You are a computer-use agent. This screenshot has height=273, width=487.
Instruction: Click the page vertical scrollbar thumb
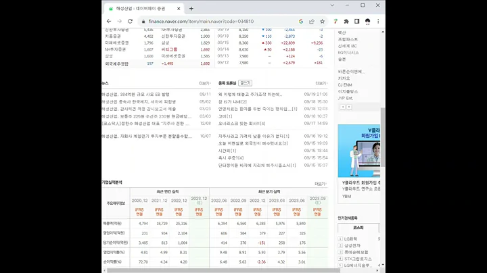point(383,137)
